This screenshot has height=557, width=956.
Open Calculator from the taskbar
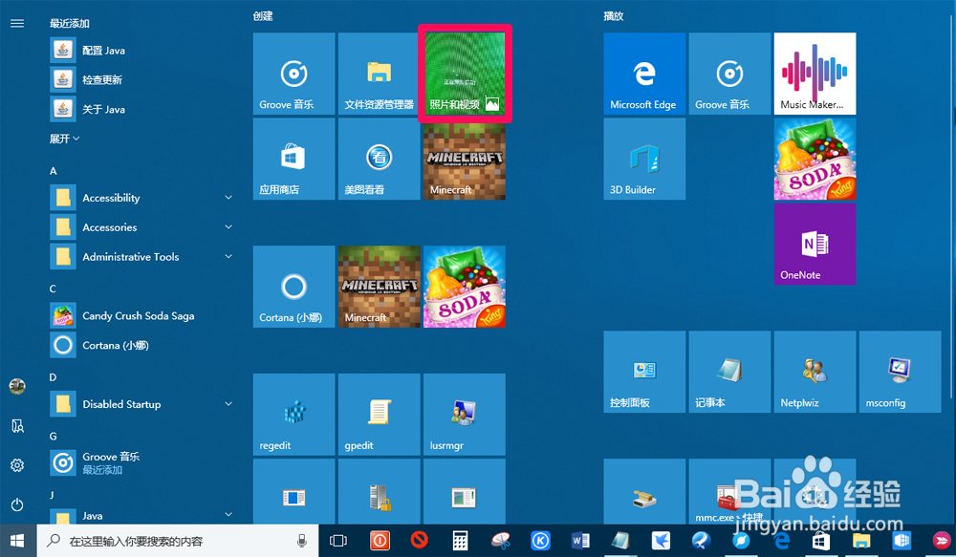(x=460, y=541)
